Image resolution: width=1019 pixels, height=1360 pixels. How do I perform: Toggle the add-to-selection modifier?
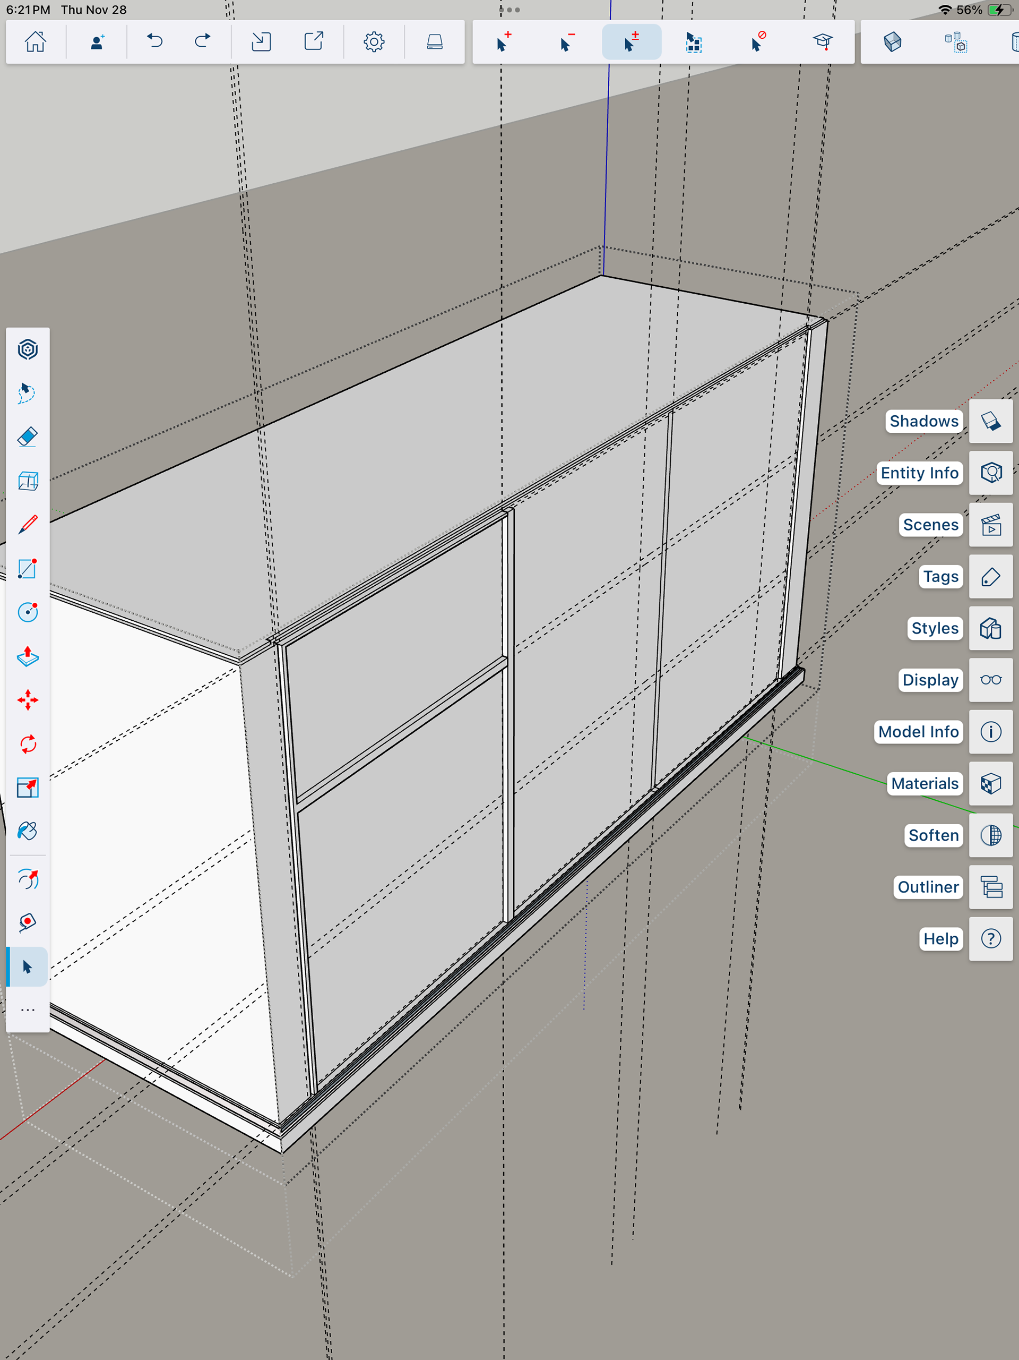(x=503, y=42)
